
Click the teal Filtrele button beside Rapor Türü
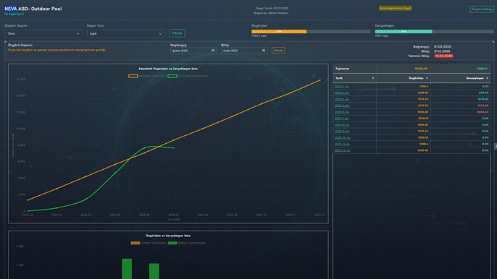click(x=177, y=33)
